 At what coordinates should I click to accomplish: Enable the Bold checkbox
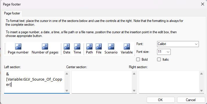(138, 60)
